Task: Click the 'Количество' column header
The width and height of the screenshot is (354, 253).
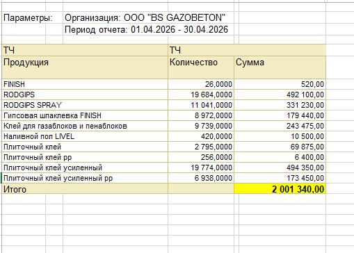Action: tap(201, 67)
